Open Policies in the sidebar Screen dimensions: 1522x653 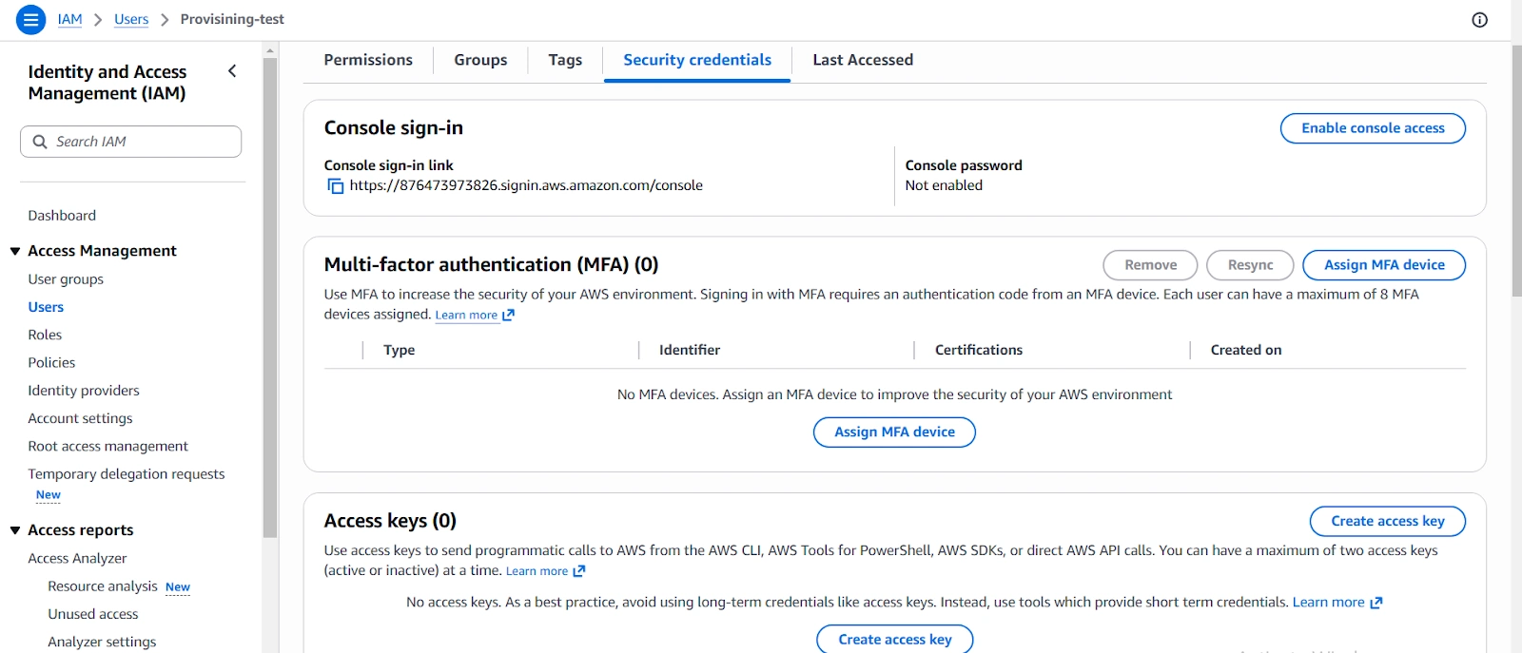tap(51, 362)
